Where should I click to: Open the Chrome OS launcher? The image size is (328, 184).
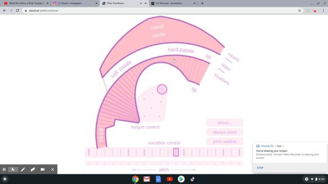(5, 179)
